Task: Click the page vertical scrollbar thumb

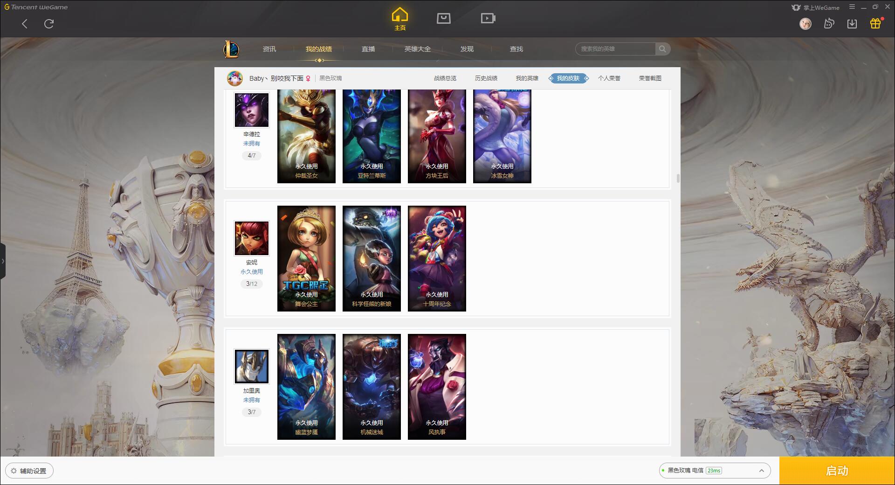Action: click(x=678, y=179)
